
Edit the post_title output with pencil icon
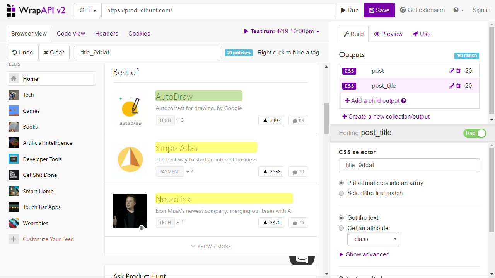coord(452,86)
